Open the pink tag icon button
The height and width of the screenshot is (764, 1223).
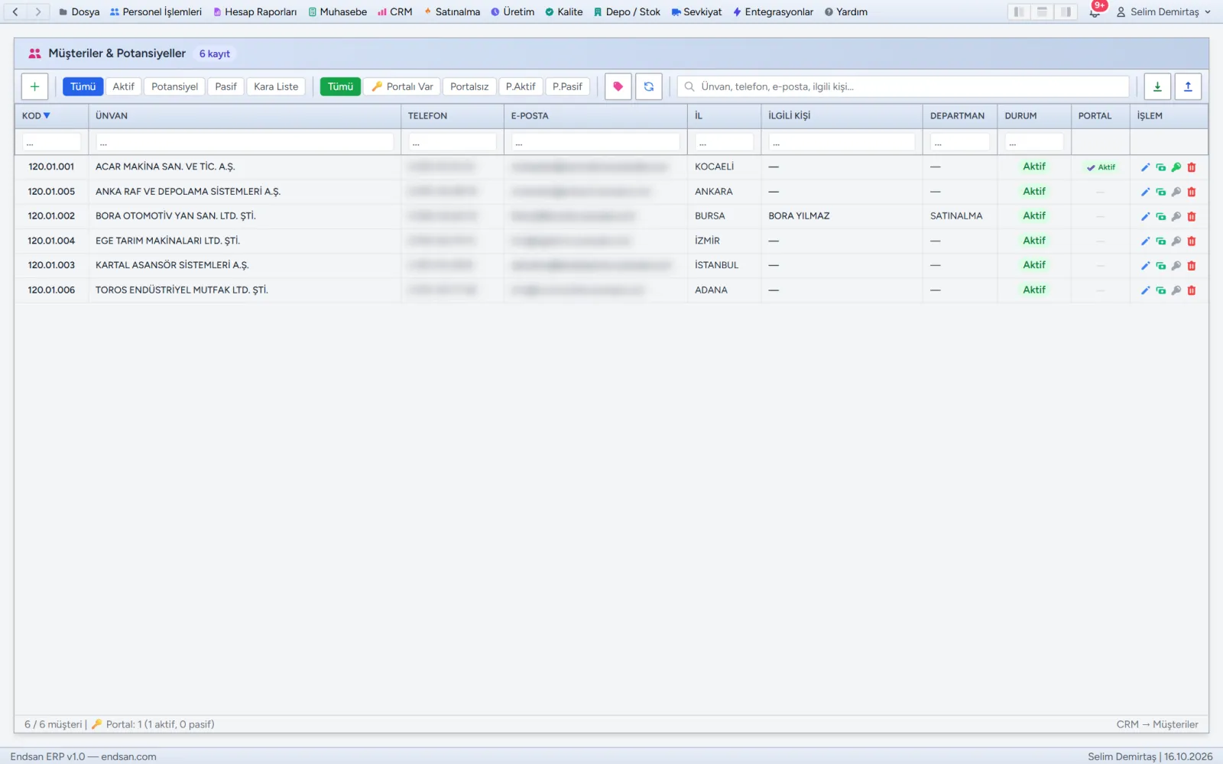click(x=618, y=86)
